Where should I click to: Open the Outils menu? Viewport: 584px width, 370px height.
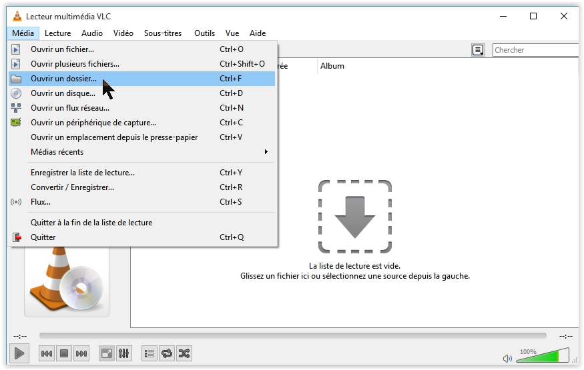[204, 33]
